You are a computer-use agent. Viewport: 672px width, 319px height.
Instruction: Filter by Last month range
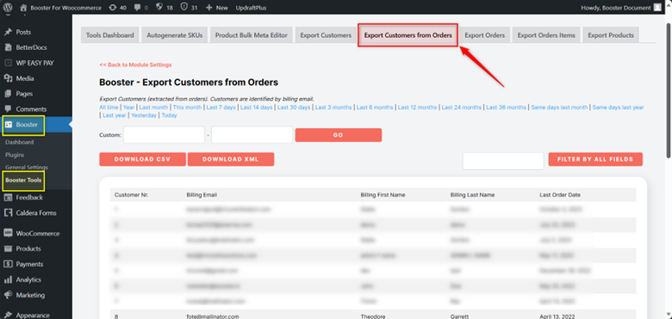(154, 107)
